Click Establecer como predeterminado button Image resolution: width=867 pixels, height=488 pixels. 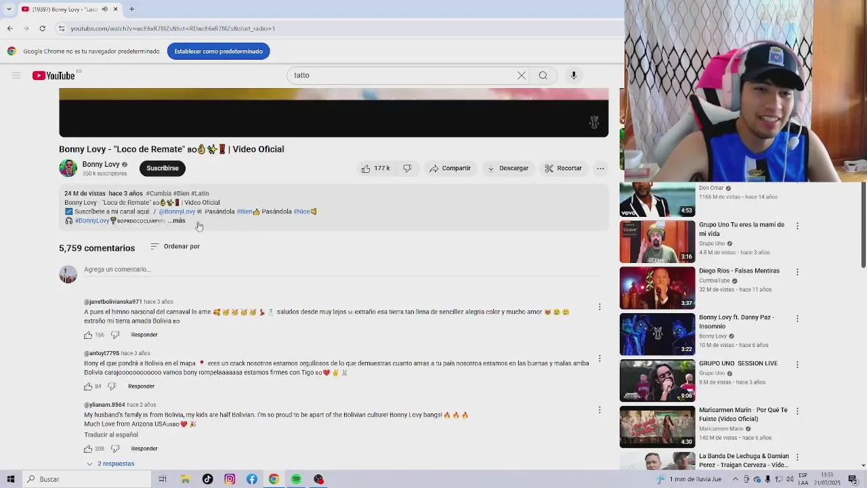click(218, 52)
